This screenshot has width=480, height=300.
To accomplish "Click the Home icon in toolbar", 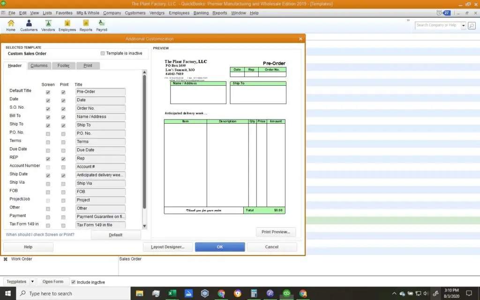I will pyautogui.click(x=11, y=23).
